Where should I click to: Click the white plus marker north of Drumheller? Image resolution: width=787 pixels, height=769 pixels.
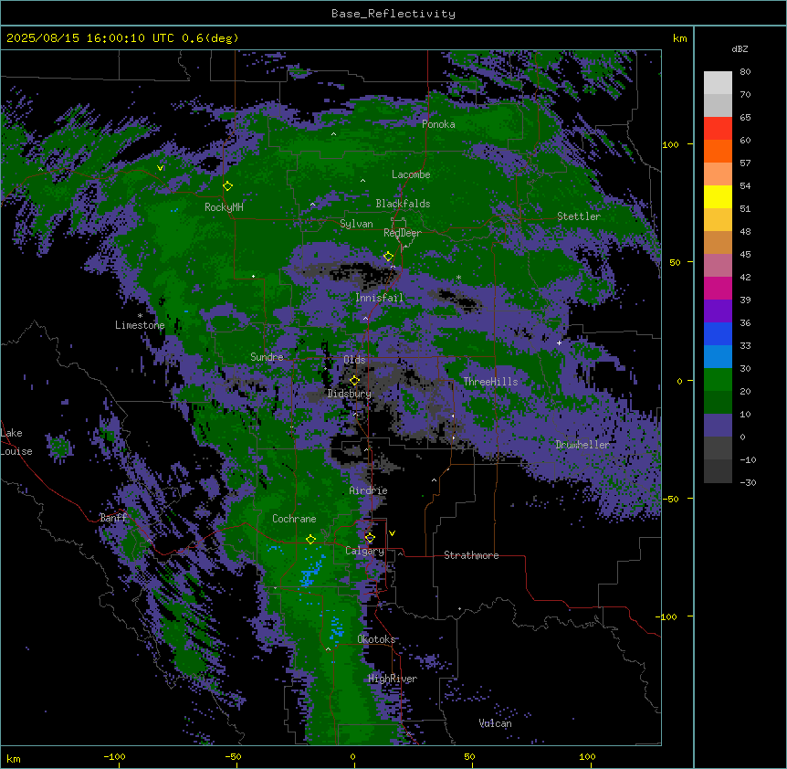coord(559,342)
